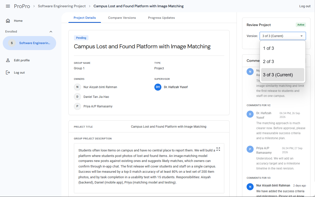315x197 pixels.
Task: Click owner name Nur Aisyah binti Rahman
Action: (100, 87)
